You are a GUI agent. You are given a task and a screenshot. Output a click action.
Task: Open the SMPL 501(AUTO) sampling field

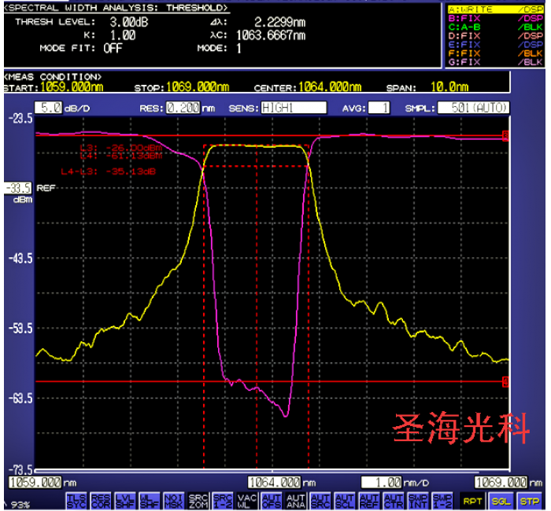tap(473, 108)
